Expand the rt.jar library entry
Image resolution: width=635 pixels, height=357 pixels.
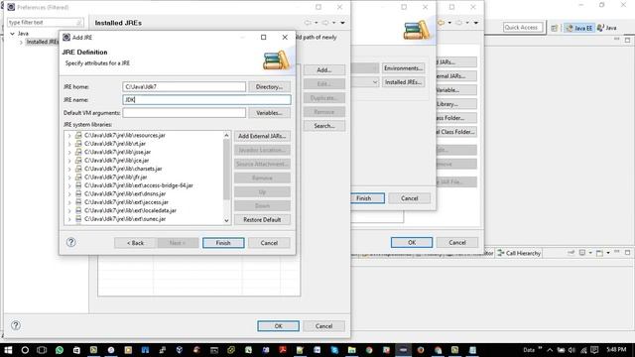[69, 144]
